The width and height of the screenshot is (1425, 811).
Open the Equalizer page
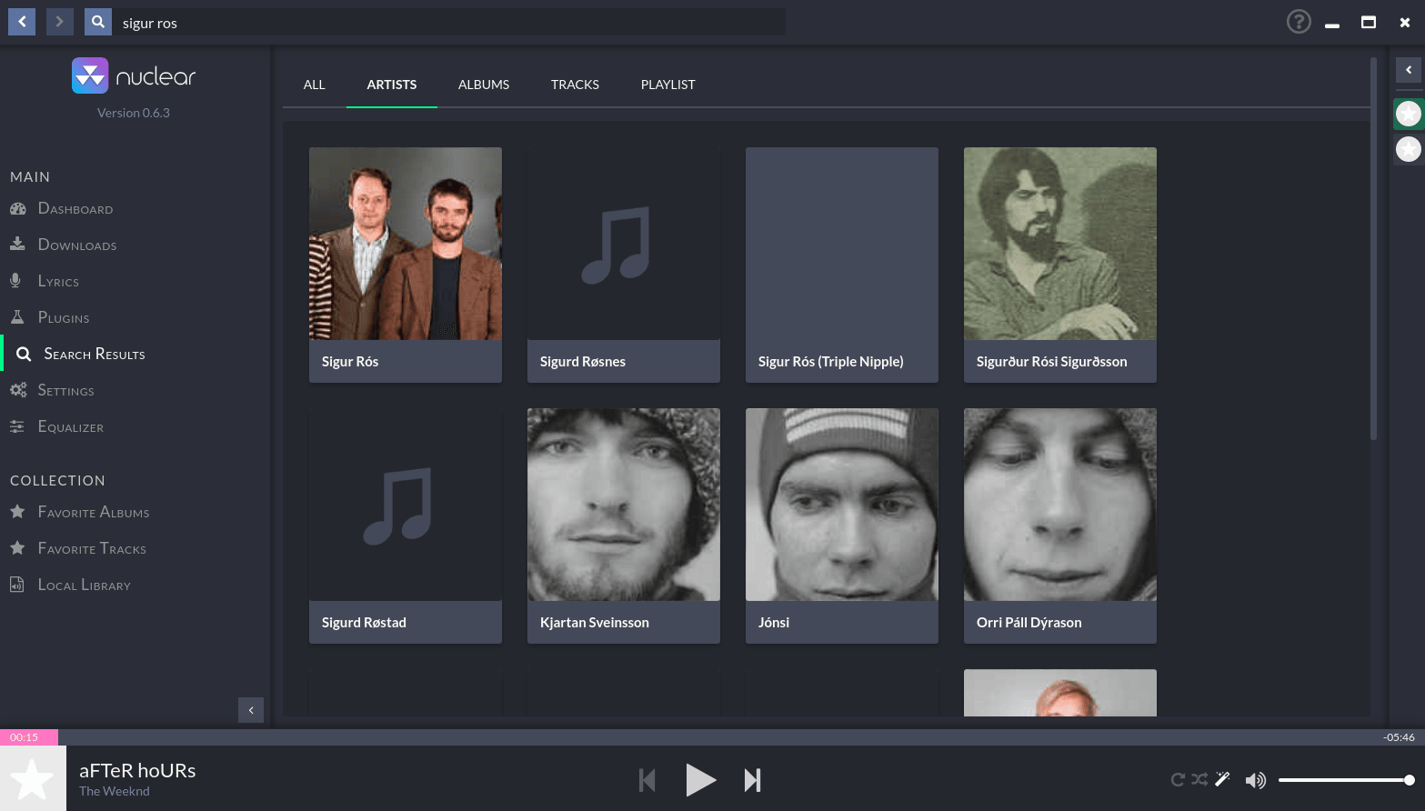[71, 426]
